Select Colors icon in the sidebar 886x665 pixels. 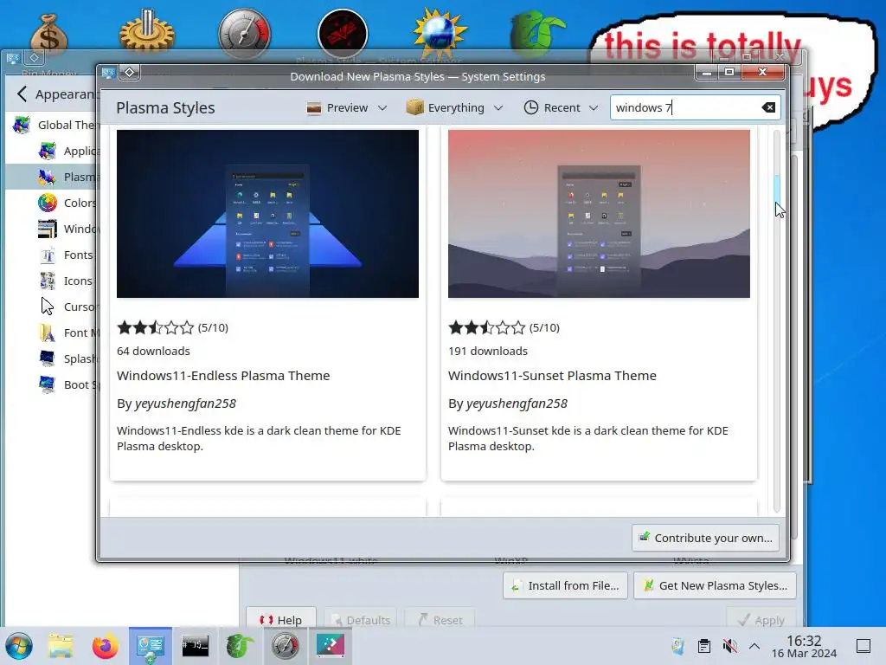coord(47,203)
